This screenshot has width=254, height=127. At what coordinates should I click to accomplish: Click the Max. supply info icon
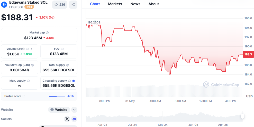(28, 81)
